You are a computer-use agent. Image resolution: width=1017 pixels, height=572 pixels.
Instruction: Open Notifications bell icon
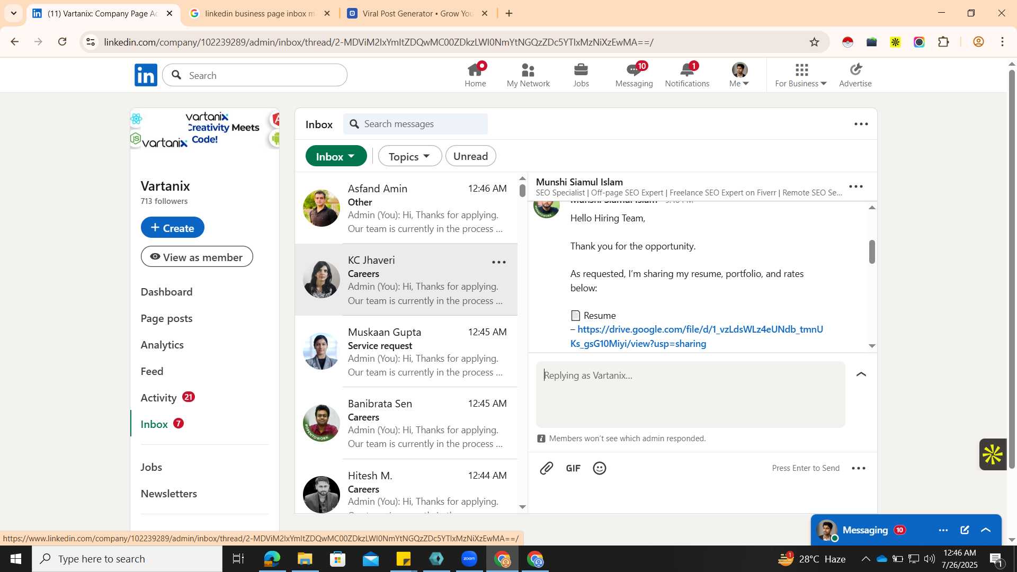687,75
